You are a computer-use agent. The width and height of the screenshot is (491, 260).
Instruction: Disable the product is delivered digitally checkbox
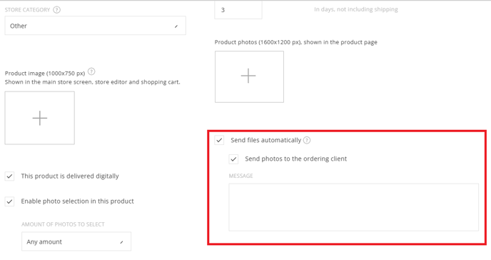coord(9,176)
